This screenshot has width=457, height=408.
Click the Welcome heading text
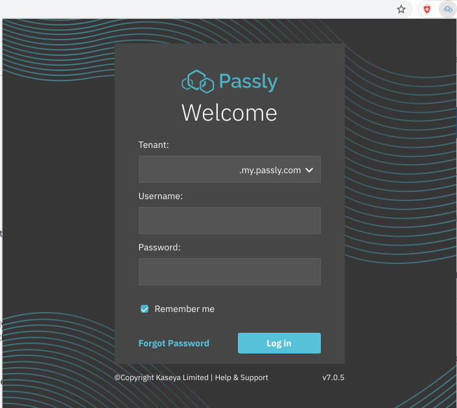pos(229,113)
